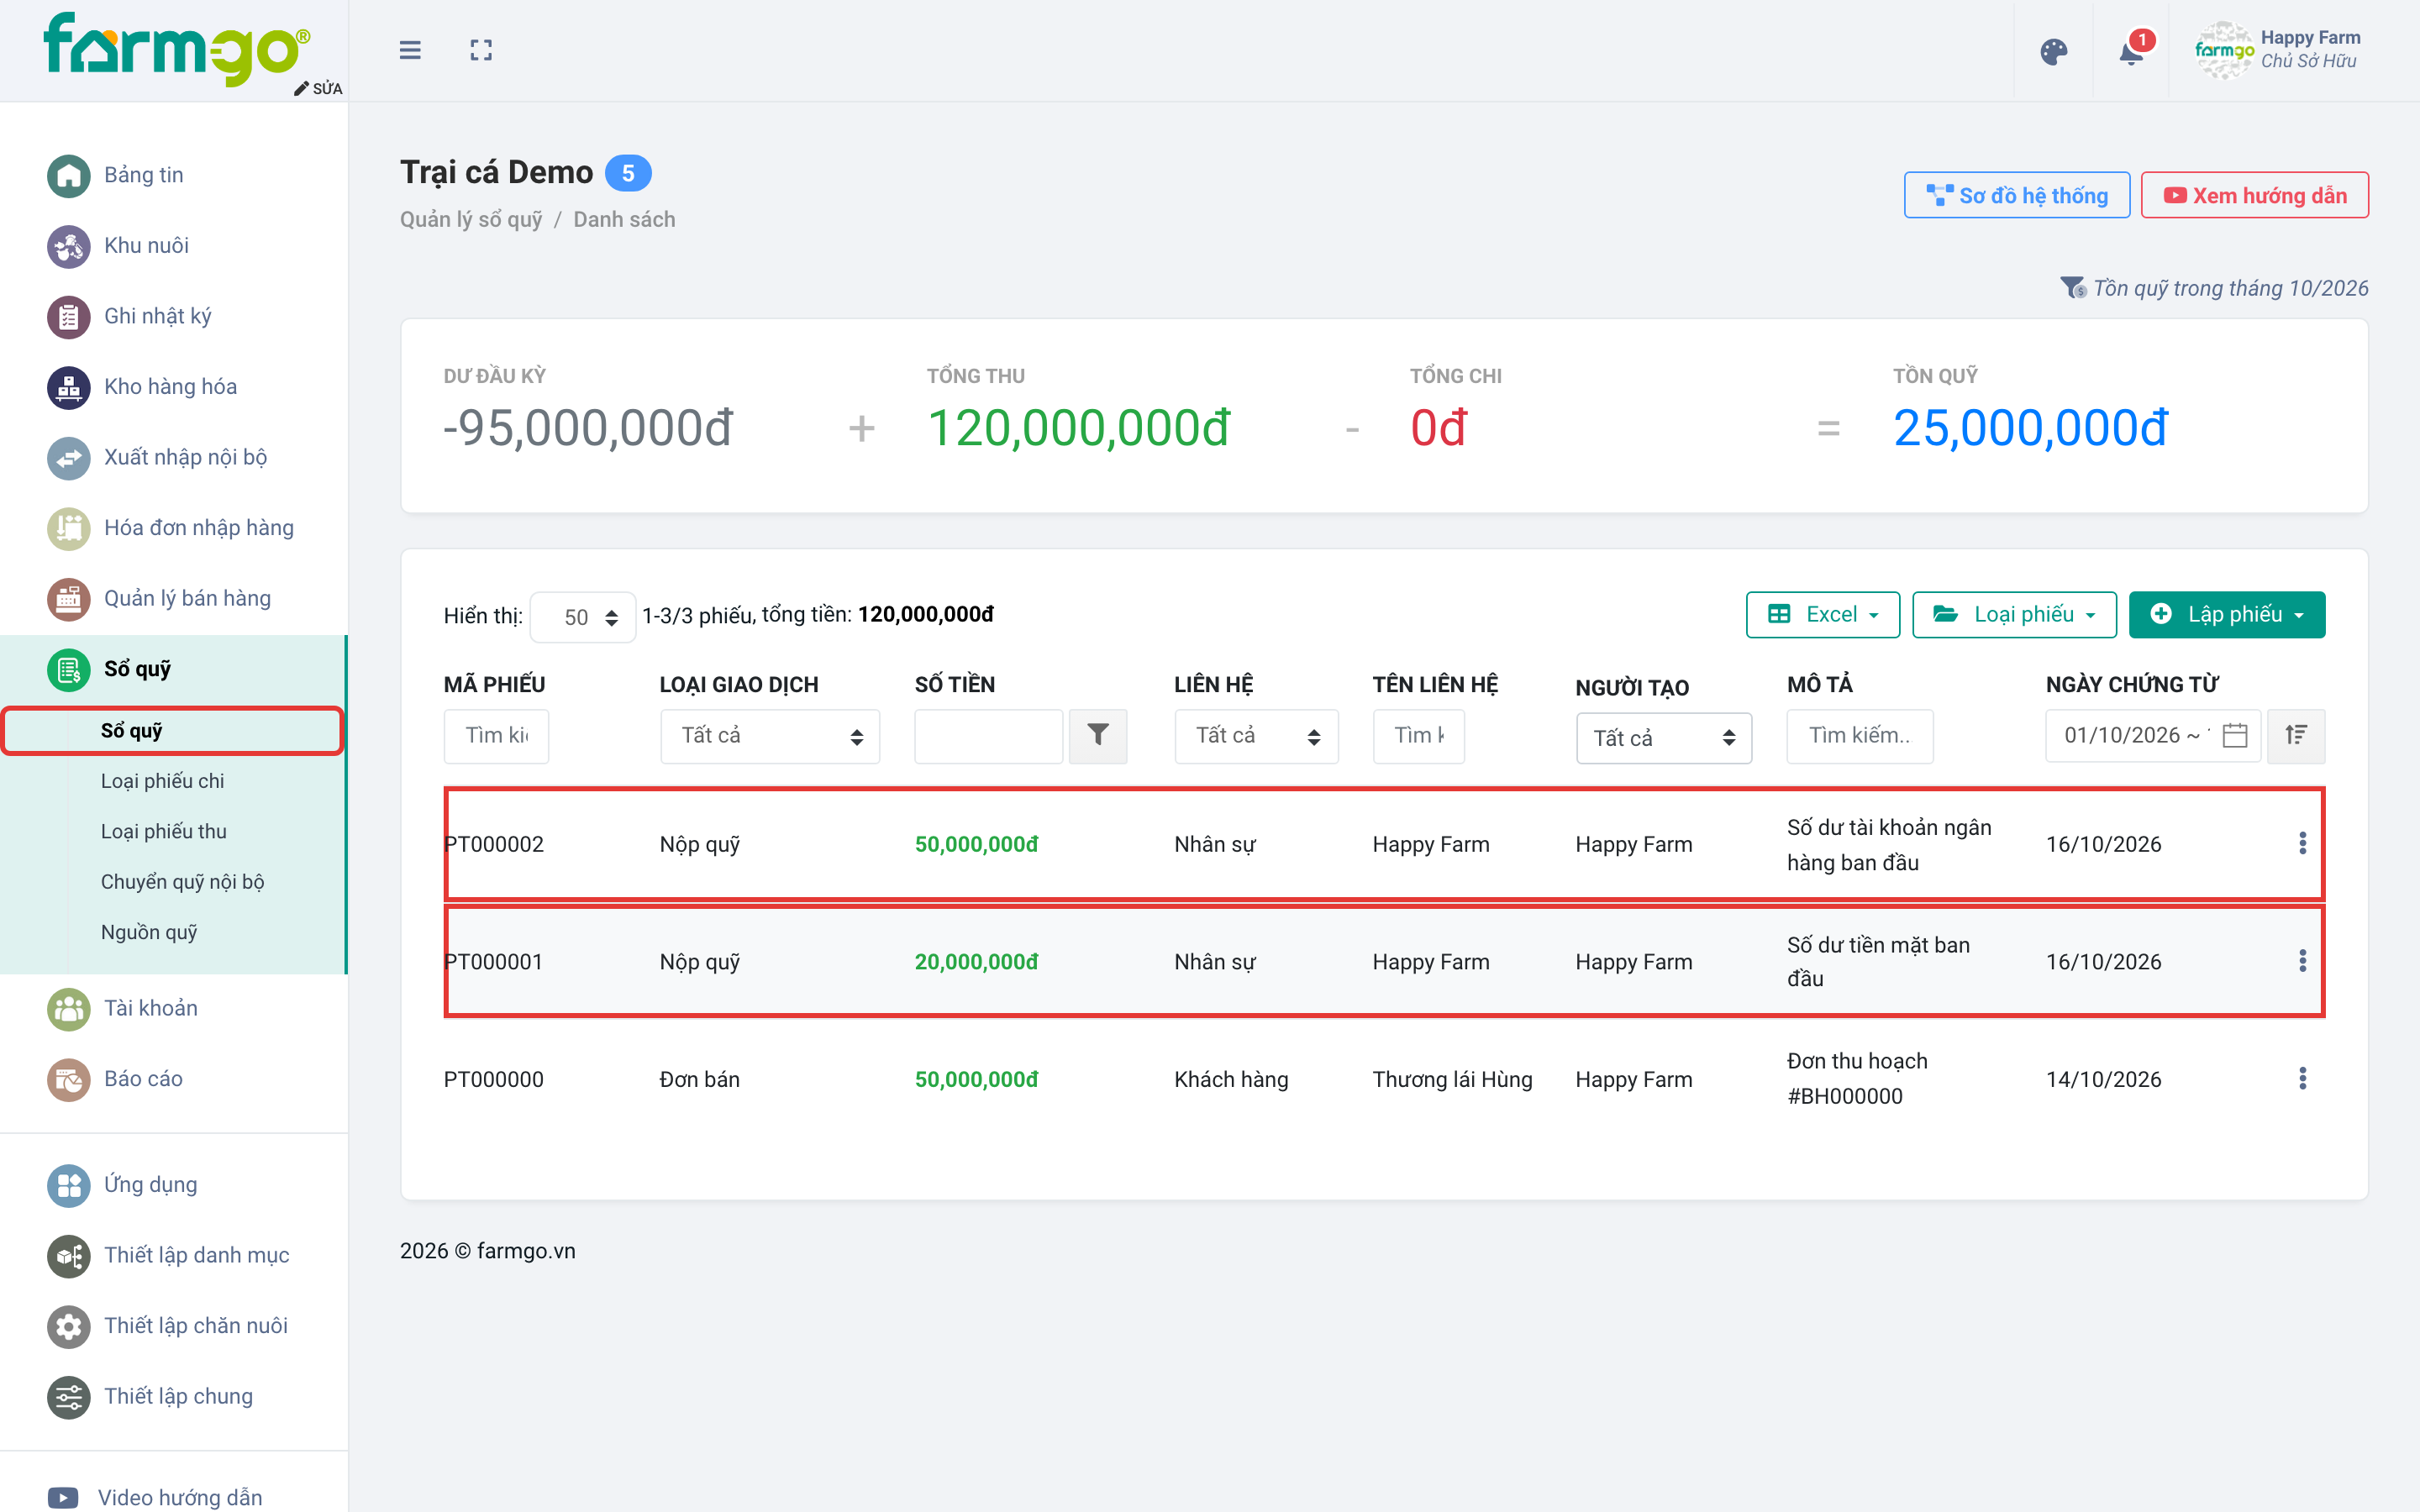
Task: Click the Mô tả search field
Action: pyautogui.click(x=1860, y=736)
